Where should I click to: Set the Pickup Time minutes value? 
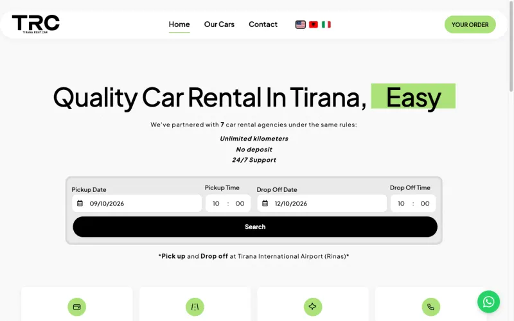pos(240,204)
